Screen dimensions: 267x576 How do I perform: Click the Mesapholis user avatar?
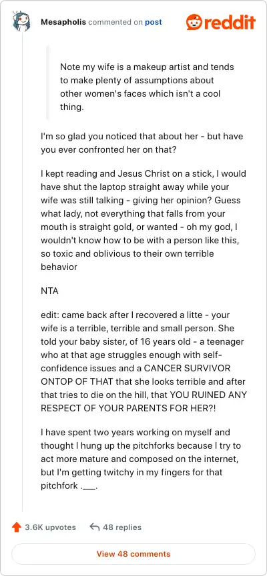pyautogui.click(x=22, y=22)
